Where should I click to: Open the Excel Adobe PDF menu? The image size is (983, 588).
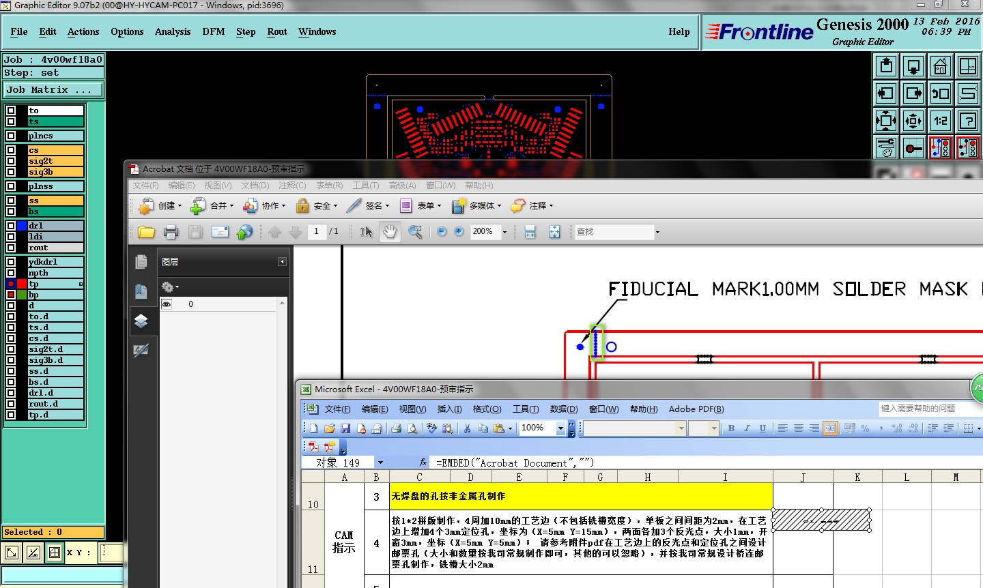(696, 409)
